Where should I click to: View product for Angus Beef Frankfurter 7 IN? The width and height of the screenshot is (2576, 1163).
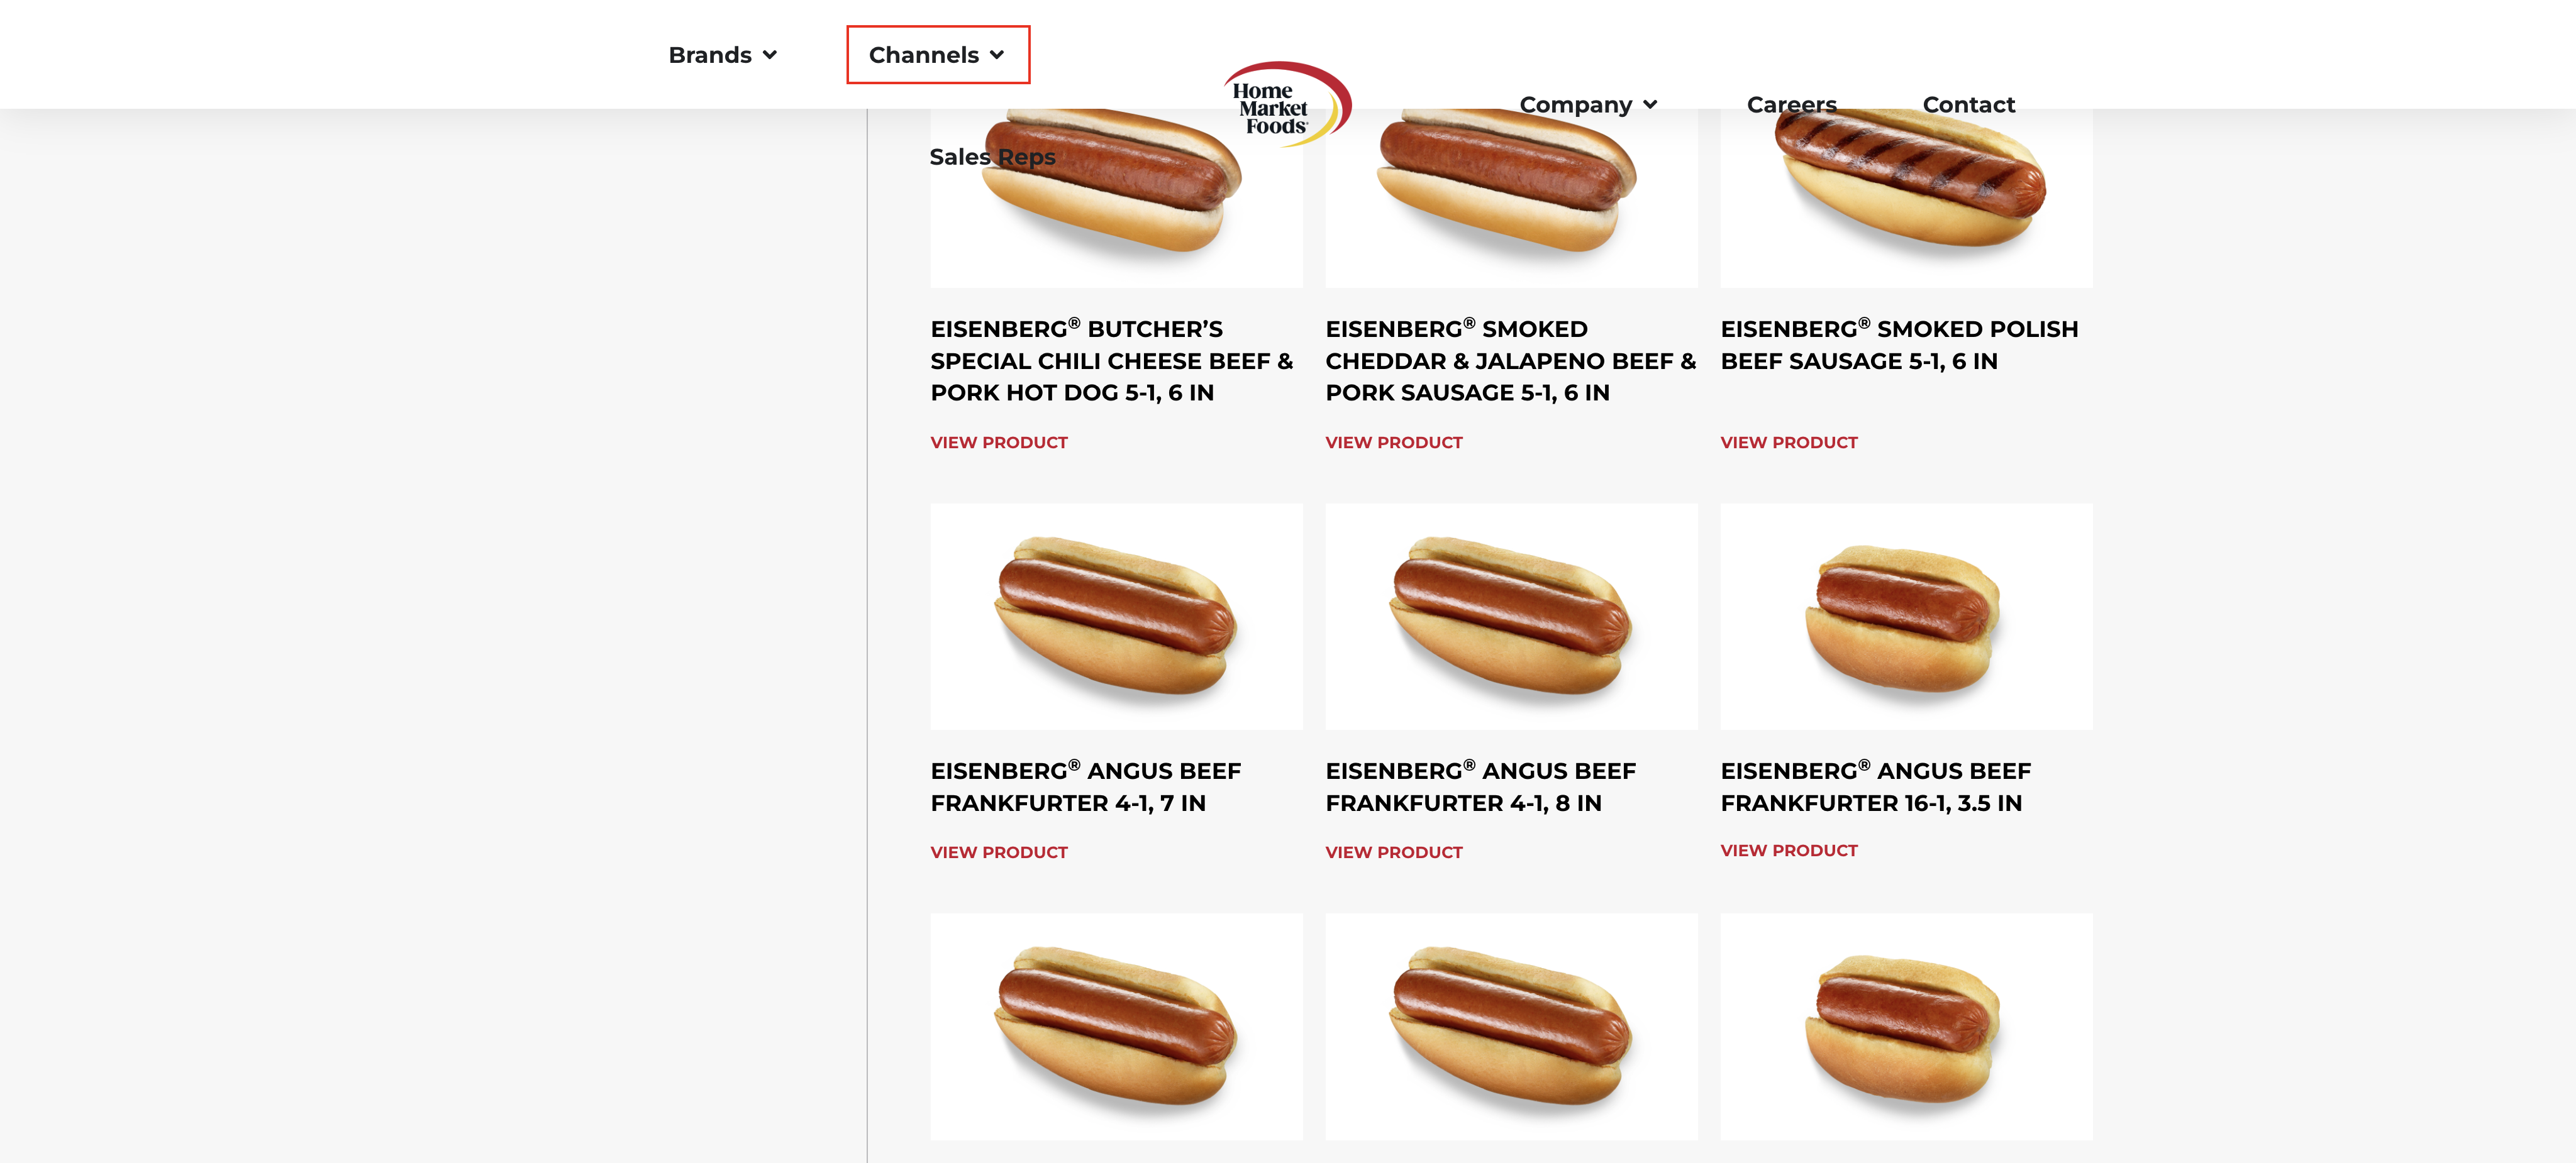pos(998,852)
